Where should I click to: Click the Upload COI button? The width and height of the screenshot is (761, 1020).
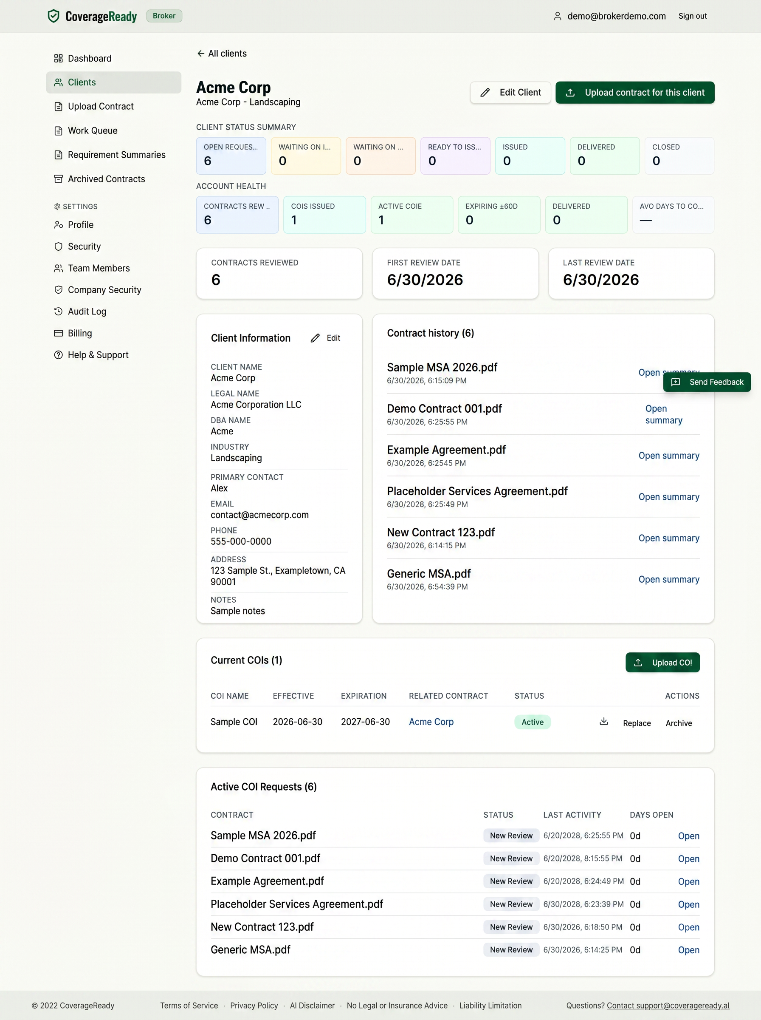[662, 662]
